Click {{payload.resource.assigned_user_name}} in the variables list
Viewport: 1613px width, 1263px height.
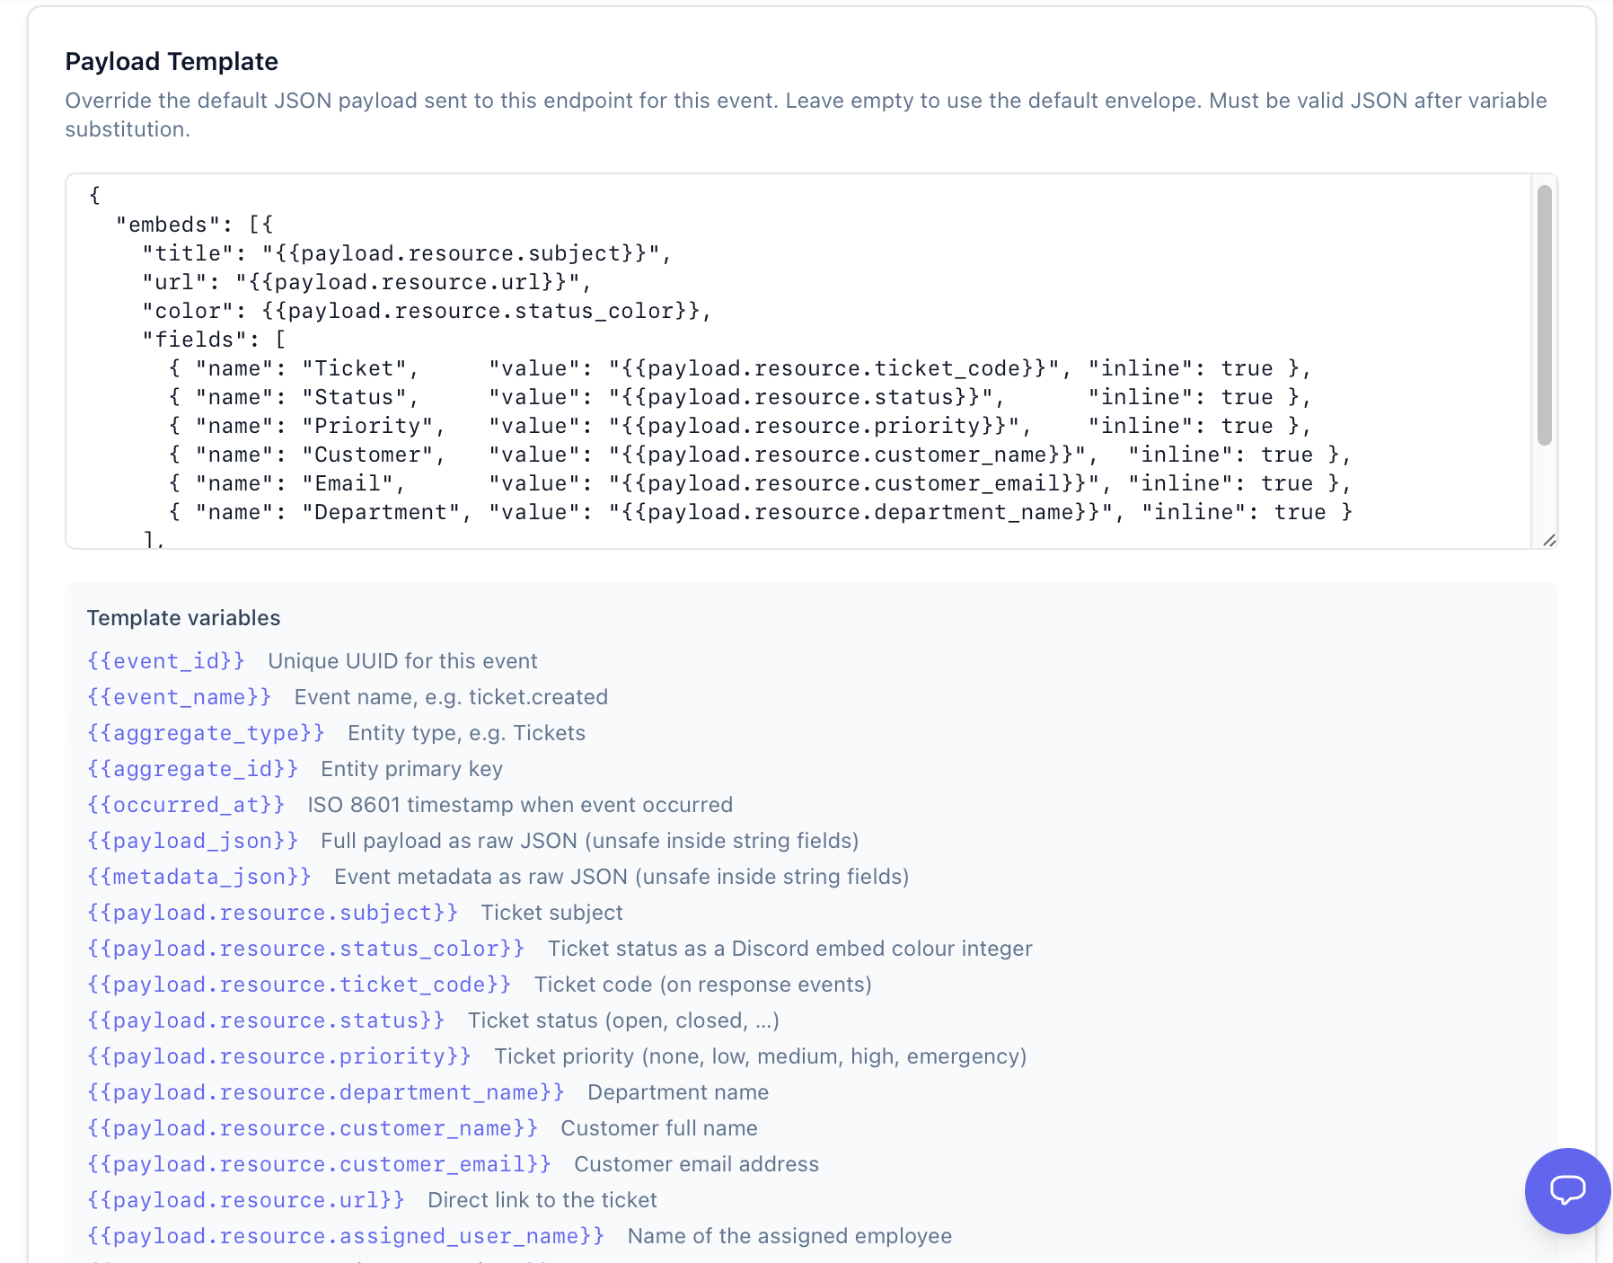coord(346,1236)
